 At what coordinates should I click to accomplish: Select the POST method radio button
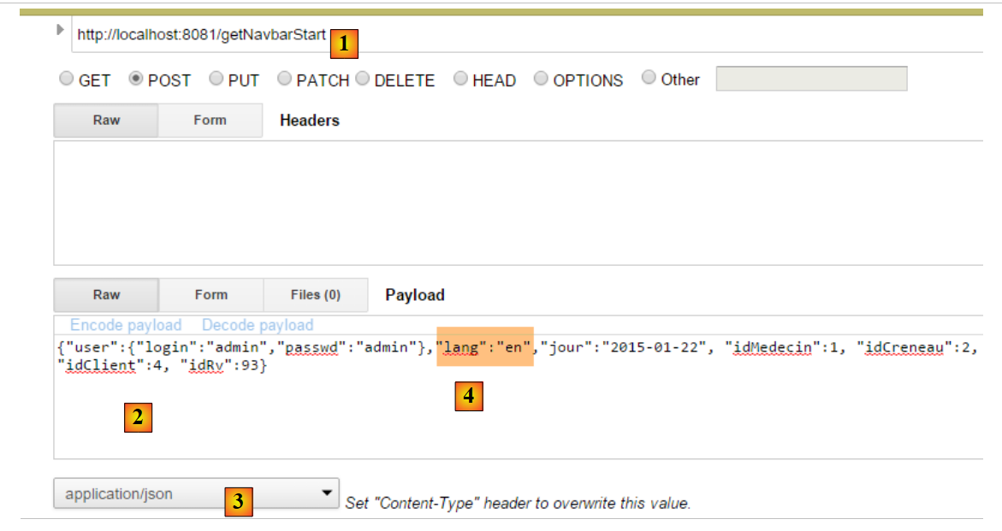click(x=135, y=79)
